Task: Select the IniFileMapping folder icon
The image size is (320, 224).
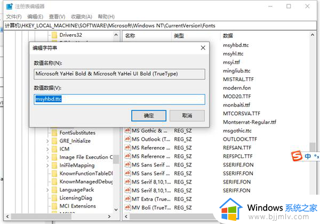Action: coord(54,165)
